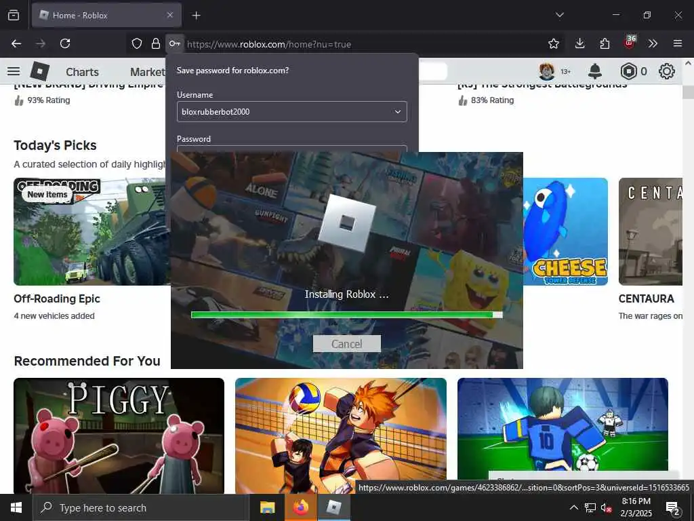The image size is (694, 521).
Task: Click the site security padlock icon
Action: 155,43
